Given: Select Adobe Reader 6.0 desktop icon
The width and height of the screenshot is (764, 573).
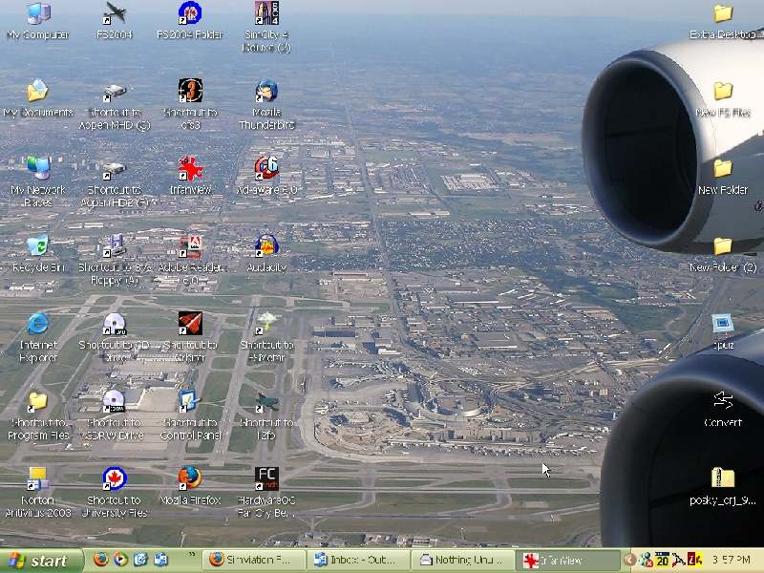Looking at the screenshot, I should [x=190, y=247].
